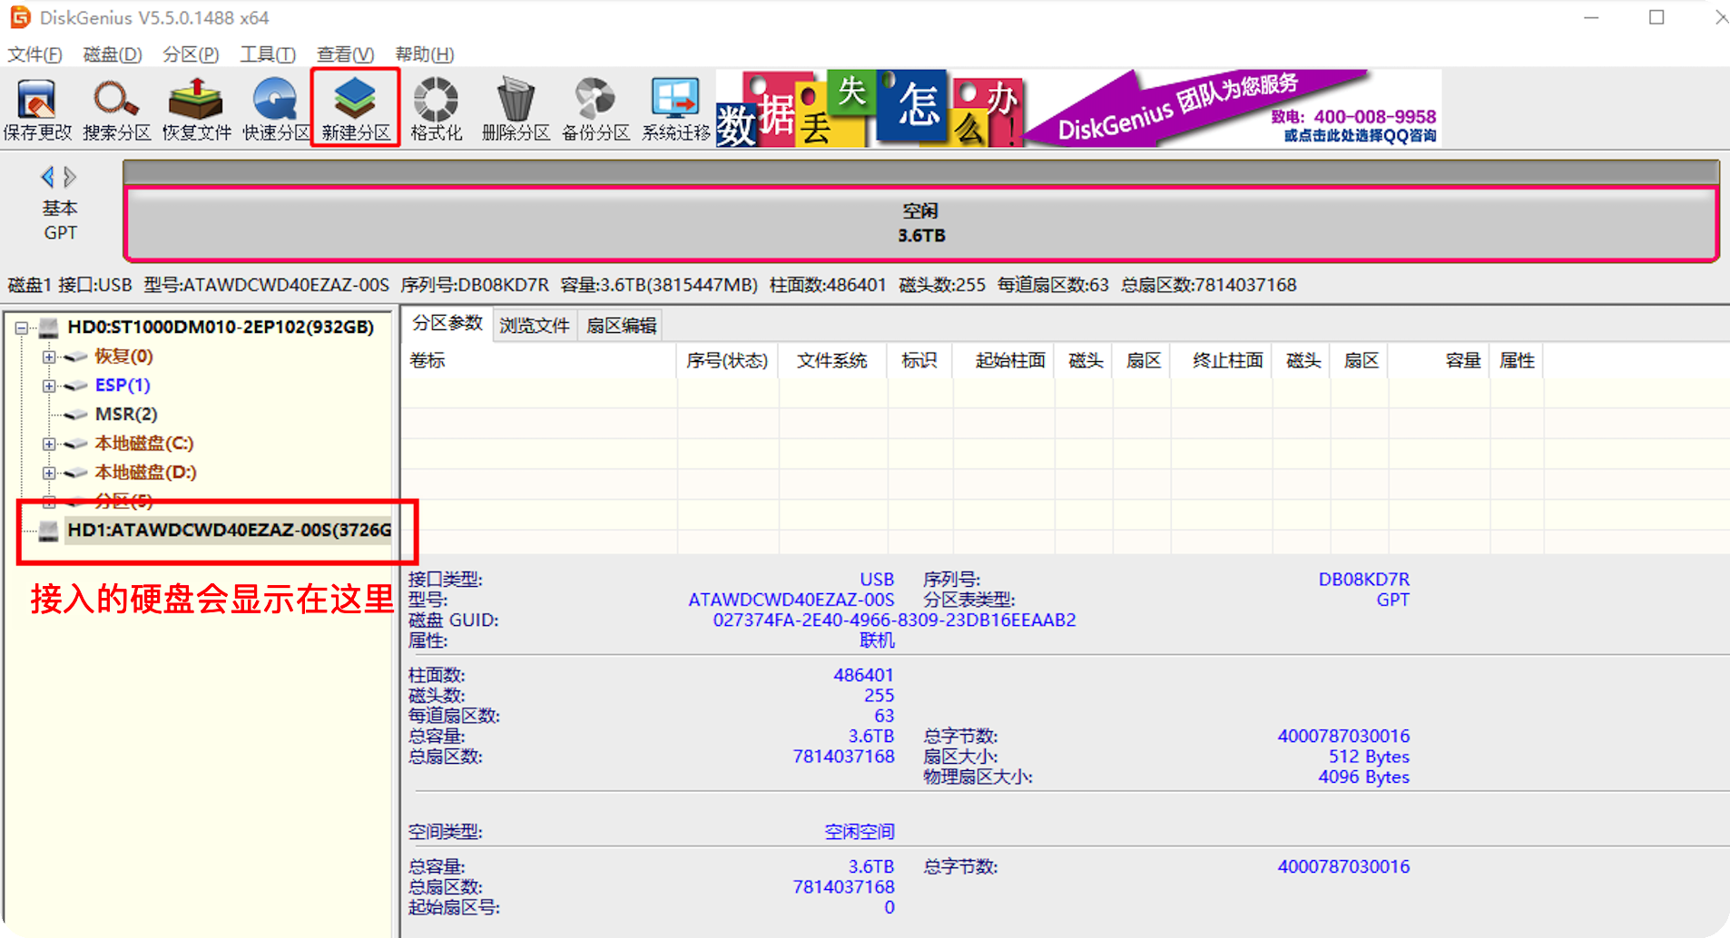
Task: Expand the 本地磁盘(C:) node
Action: tap(49, 444)
